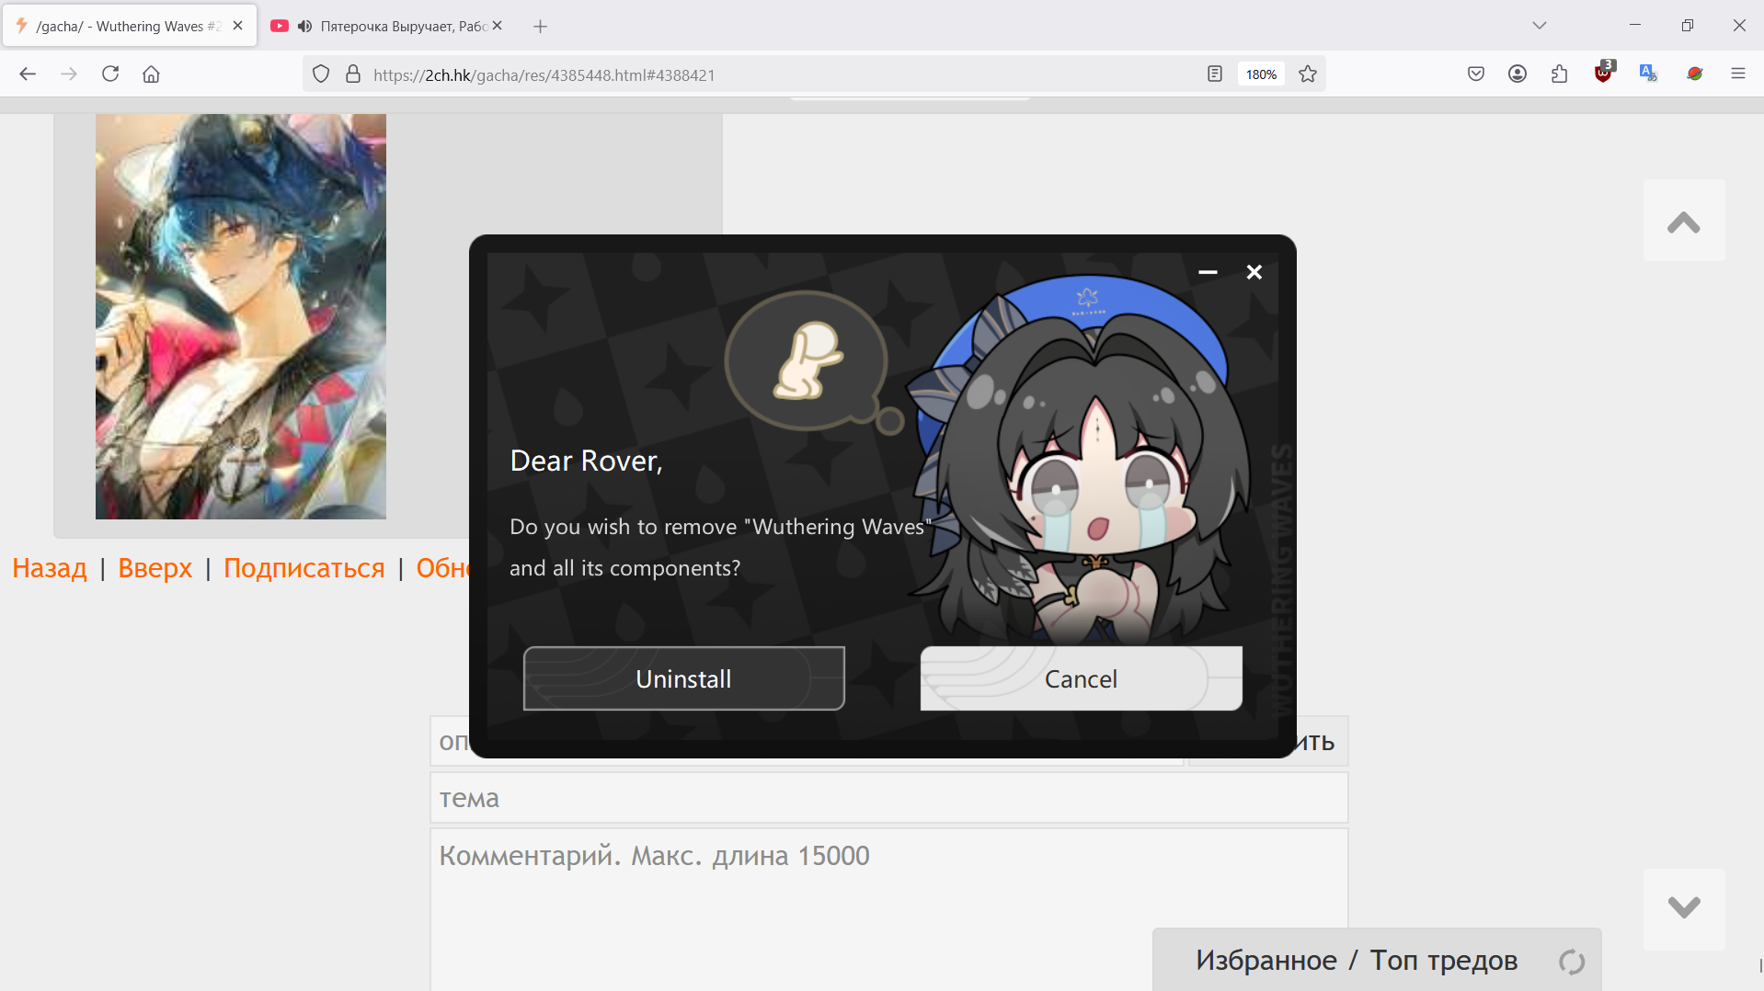
Task: Open the tracking protection shield icon
Action: coord(321,74)
